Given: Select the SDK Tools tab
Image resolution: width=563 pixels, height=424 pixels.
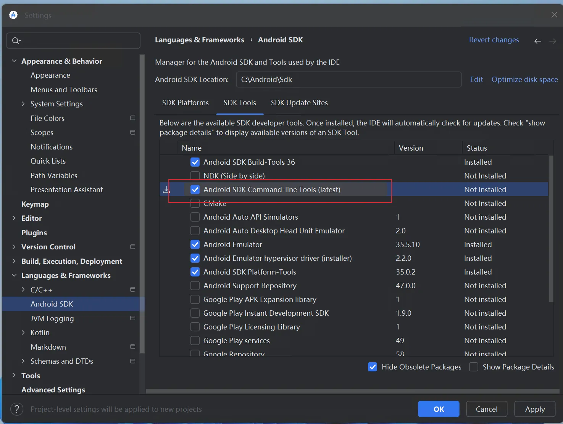Looking at the screenshot, I should [x=240, y=103].
